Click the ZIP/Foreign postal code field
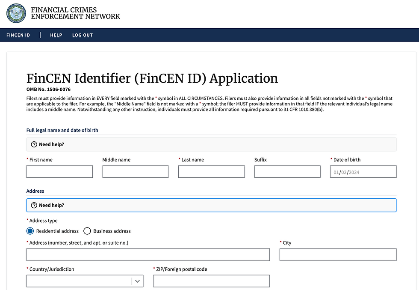419x290 pixels. (211, 281)
